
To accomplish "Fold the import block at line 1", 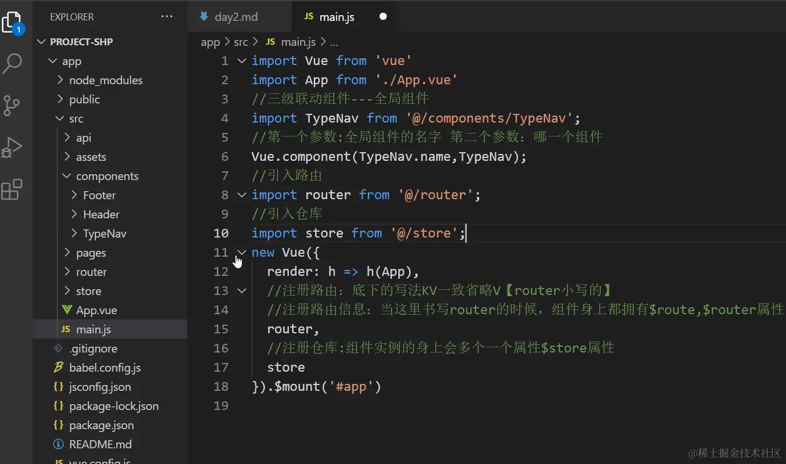I will tap(241, 60).
